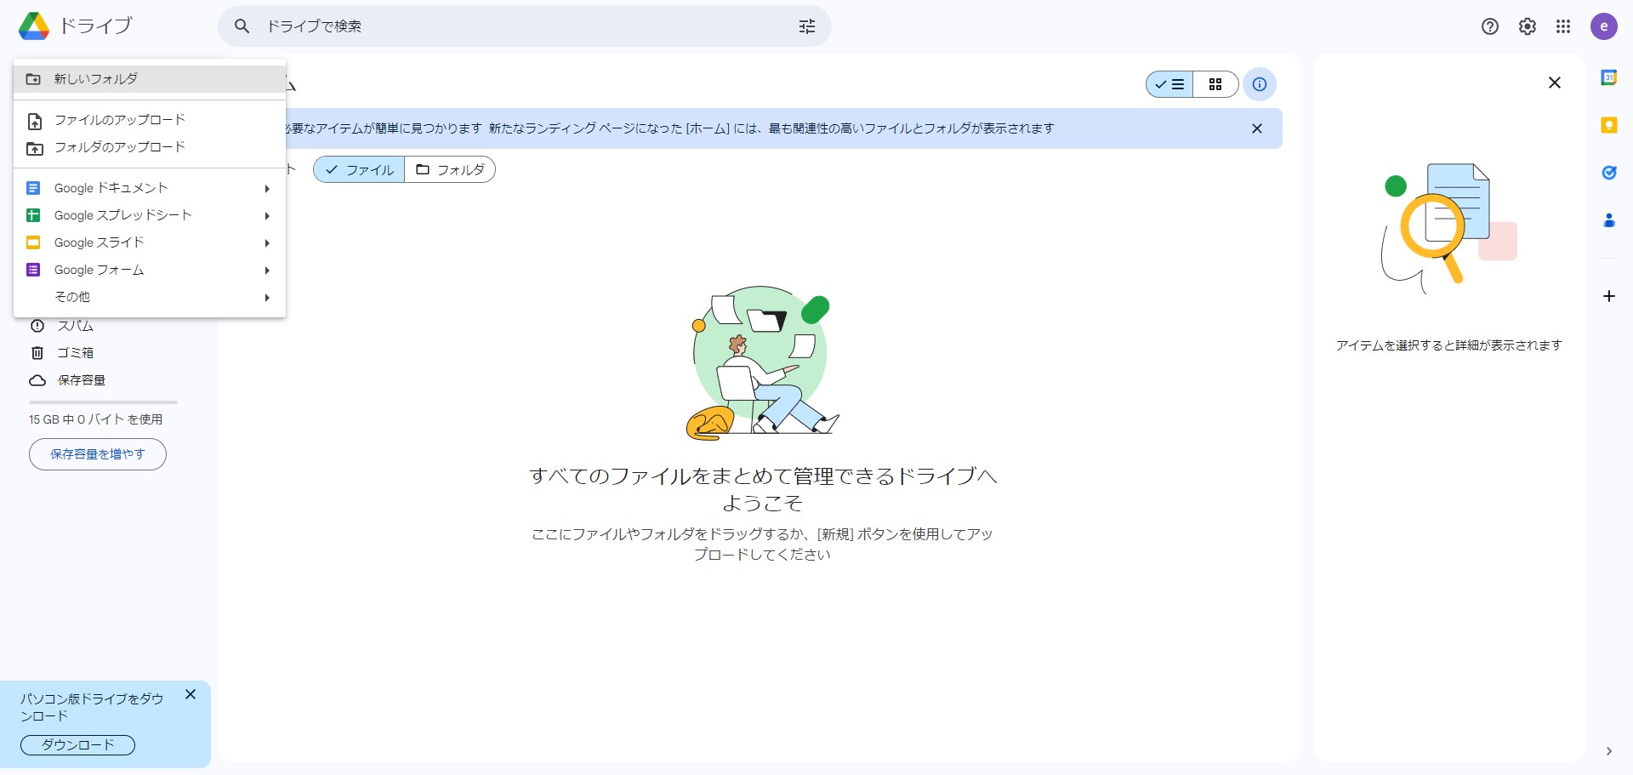Screen dimensions: 1633x775
Task: Click the plus icon to get add-ons
Action: coord(1609,296)
